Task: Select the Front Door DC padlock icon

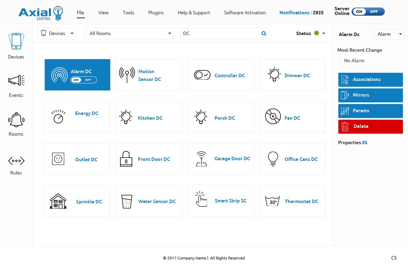Action: [126, 159]
